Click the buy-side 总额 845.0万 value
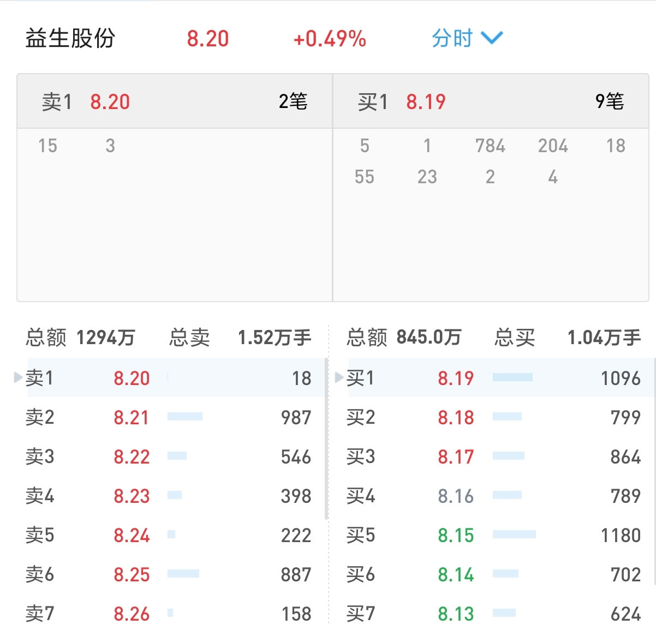656x625 pixels. coord(429,338)
